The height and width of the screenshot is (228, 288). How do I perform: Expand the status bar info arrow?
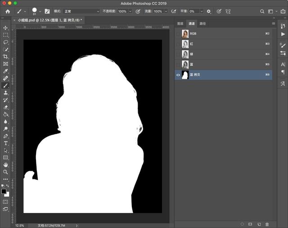(76, 225)
